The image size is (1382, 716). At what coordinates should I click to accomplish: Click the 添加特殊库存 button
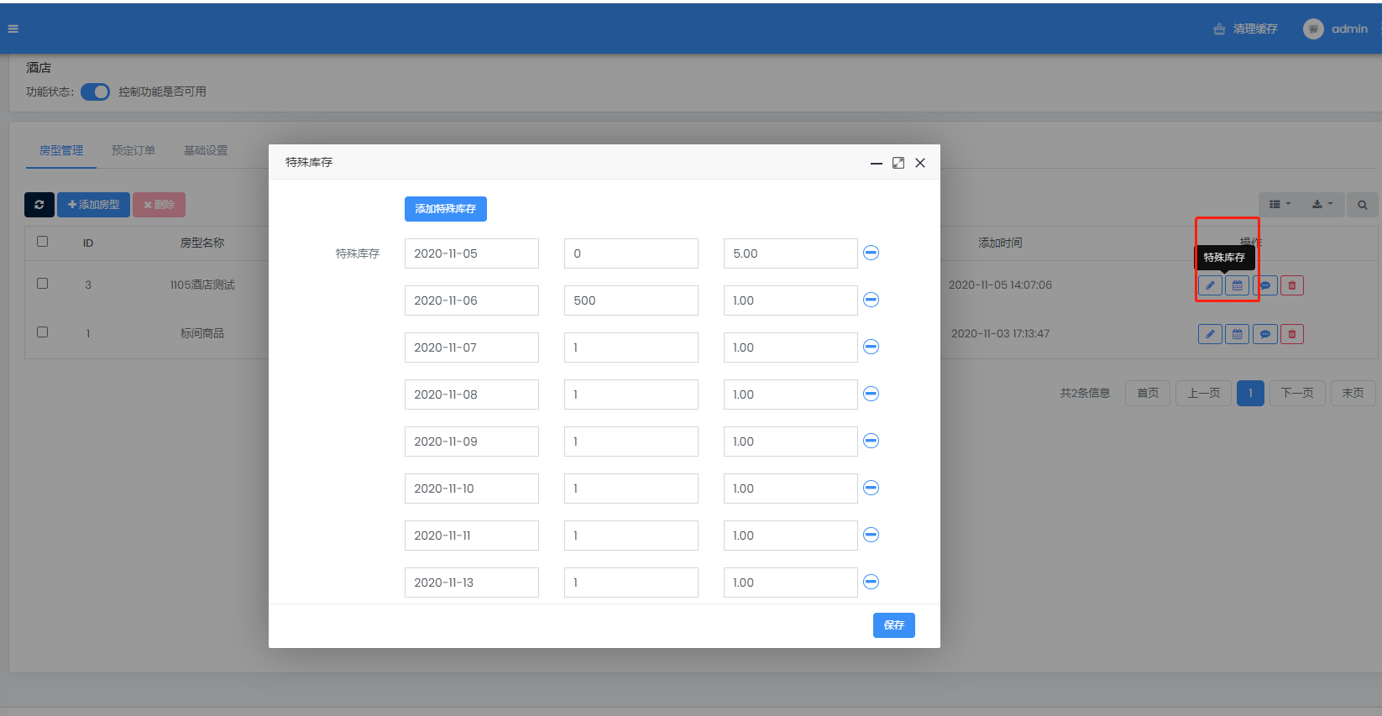[445, 209]
